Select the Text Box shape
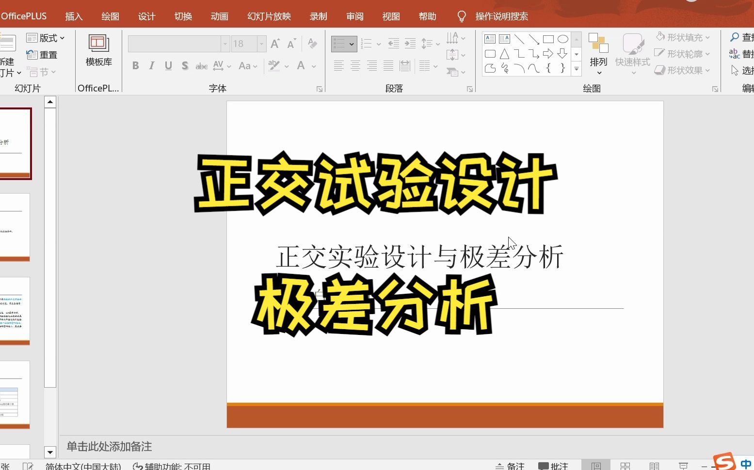The width and height of the screenshot is (754, 470). pos(490,39)
